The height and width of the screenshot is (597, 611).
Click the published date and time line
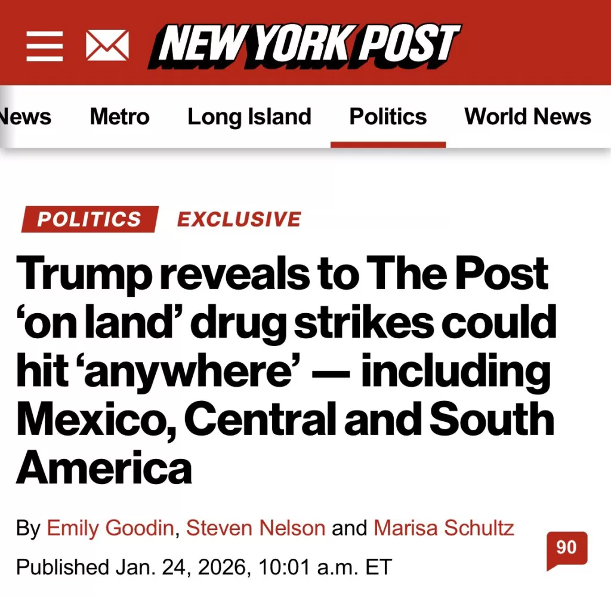point(203,566)
